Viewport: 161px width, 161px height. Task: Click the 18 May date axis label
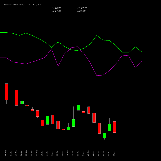point(6,153)
